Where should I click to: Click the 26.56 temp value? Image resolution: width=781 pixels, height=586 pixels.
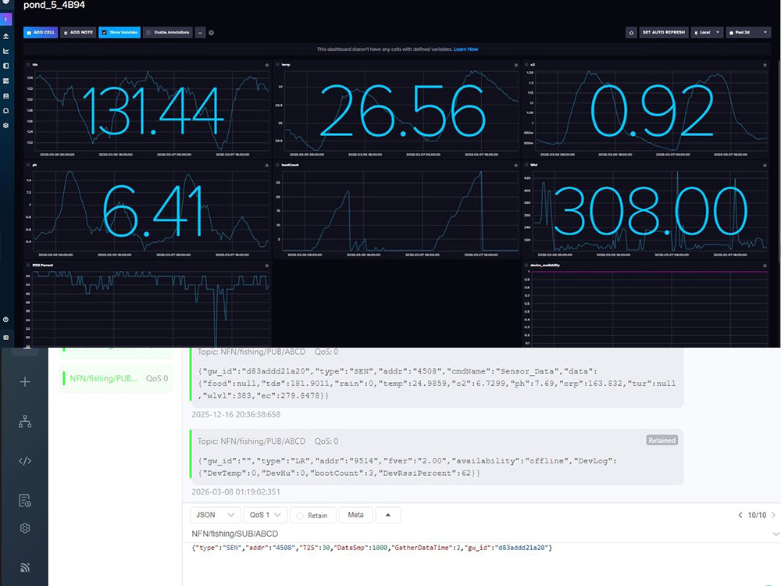click(402, 111)
